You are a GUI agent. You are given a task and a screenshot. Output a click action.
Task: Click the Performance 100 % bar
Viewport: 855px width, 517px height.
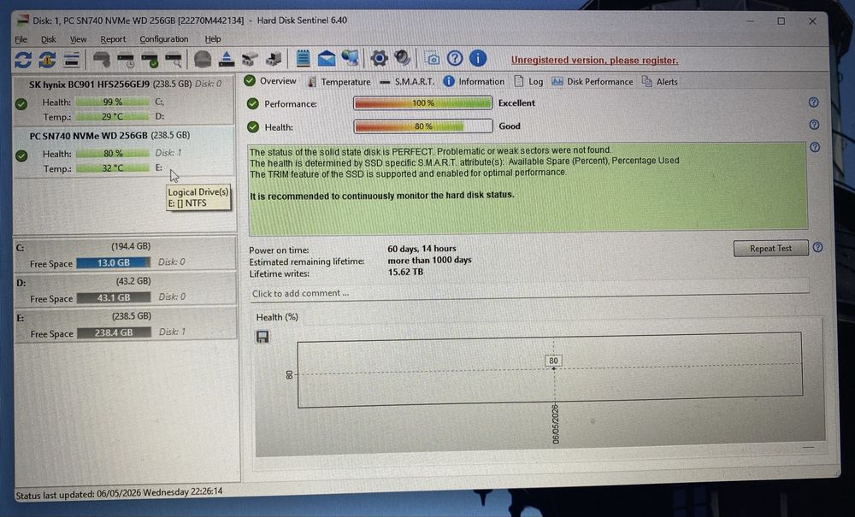click(x=422, y=103)
